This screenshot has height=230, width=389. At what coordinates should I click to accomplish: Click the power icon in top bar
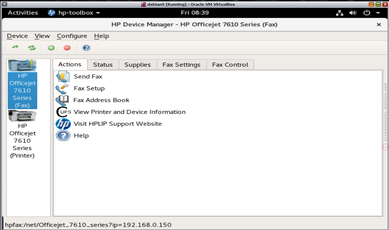pos(366,13)
